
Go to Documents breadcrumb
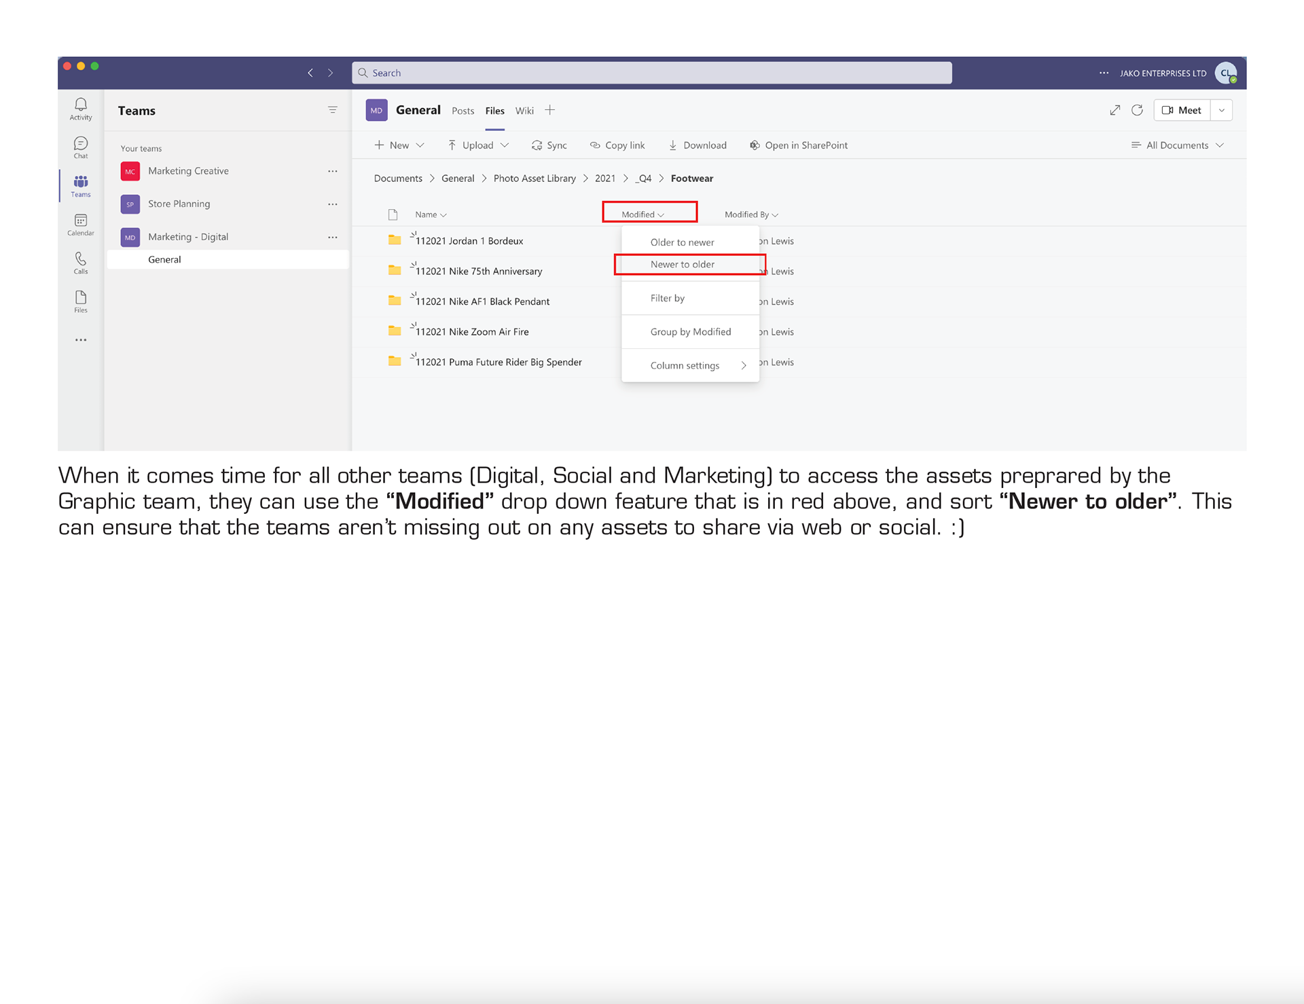click(398, 179)
